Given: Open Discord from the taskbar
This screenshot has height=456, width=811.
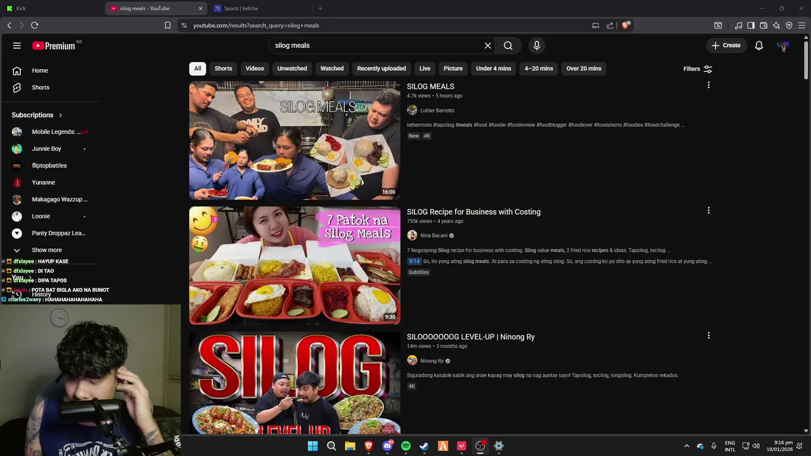Looking at the screenshot, I should coord(387,446).
